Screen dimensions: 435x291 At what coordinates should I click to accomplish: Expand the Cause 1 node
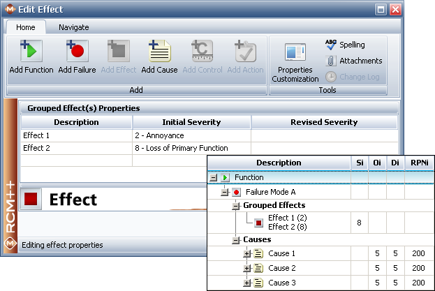click(246, 253)
